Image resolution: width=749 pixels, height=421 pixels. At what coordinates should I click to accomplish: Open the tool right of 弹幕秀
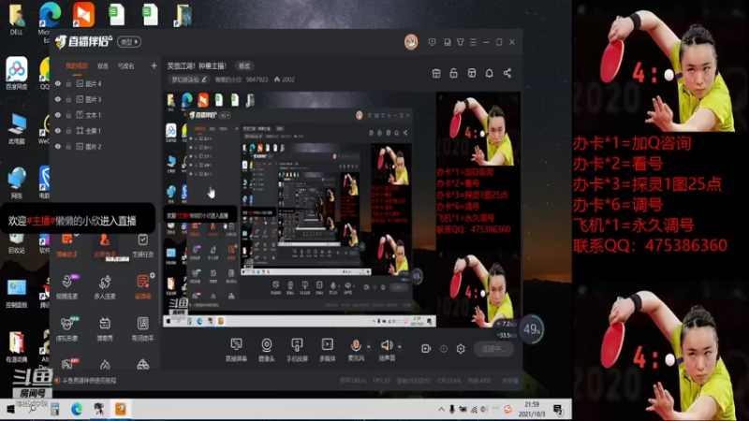tap(142, 328)
